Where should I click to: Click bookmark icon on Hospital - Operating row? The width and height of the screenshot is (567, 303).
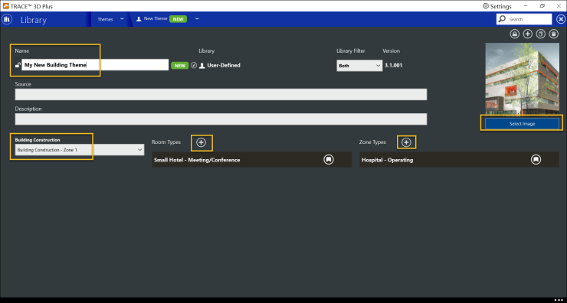click(536, 159)
